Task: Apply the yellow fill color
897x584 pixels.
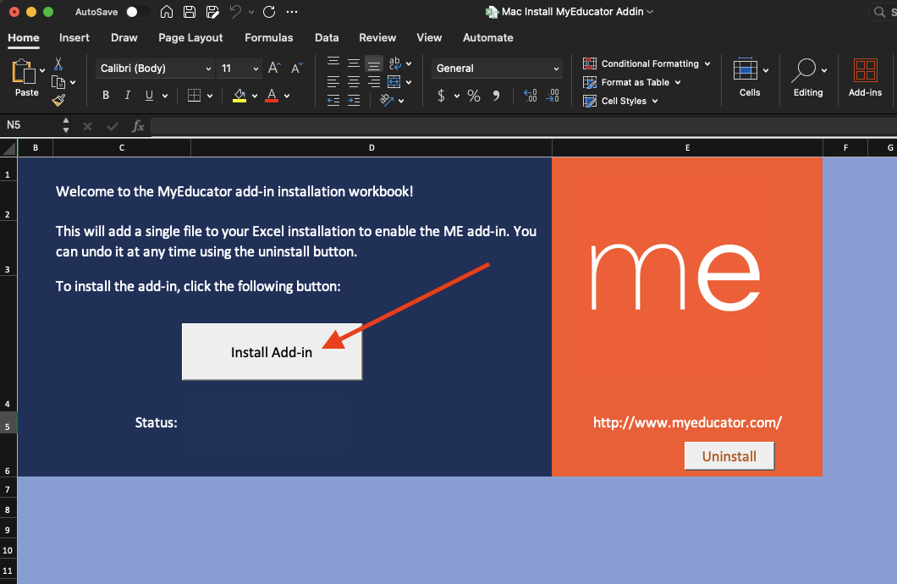Action: coord(239,96)
